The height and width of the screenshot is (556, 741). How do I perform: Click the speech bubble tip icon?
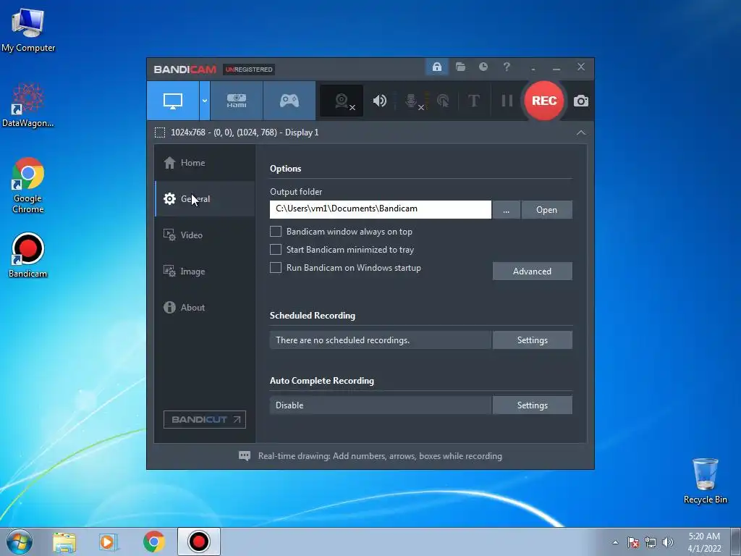pyautogui.click(x=245, y=456)
